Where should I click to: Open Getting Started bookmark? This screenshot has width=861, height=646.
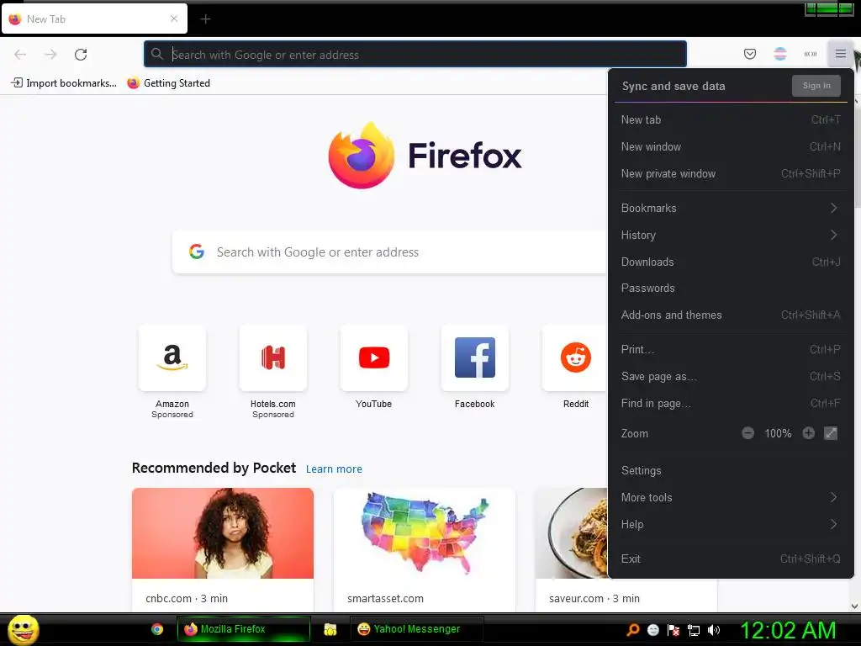[168, 83]
